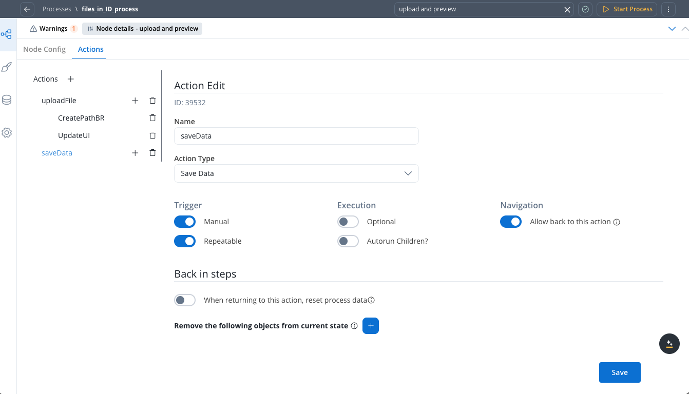Clear the node search field

pos(567,9)
